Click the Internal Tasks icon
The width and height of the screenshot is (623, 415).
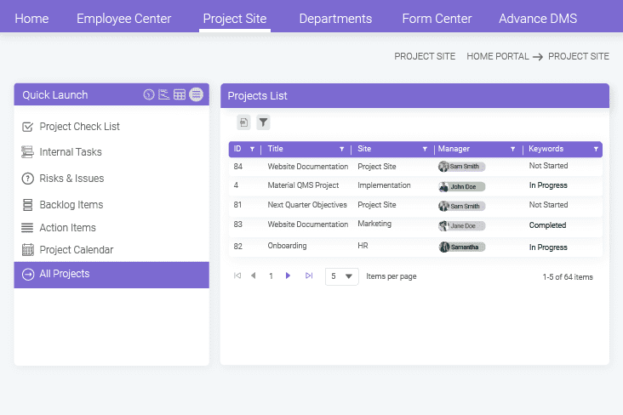(27, 152)
